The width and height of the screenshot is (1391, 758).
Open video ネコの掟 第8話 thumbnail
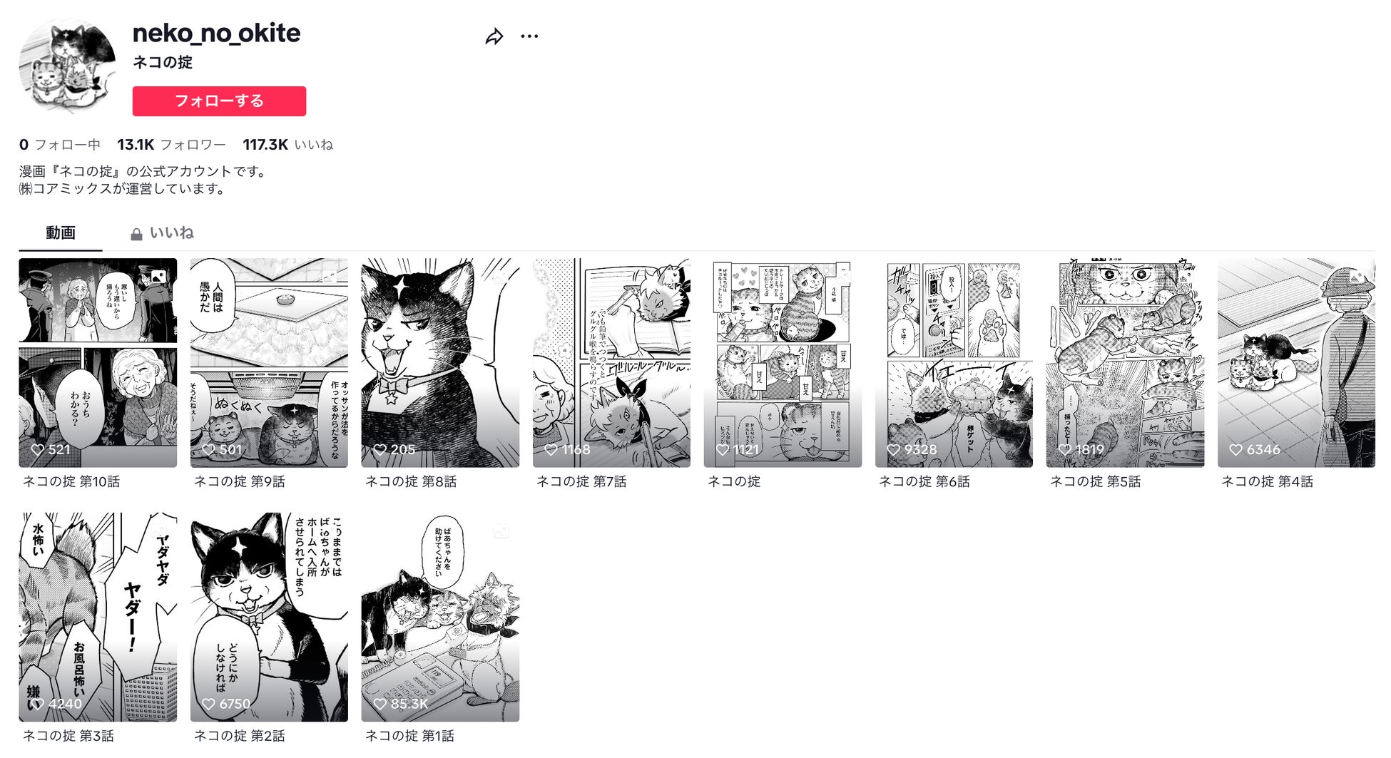(440, 363)
